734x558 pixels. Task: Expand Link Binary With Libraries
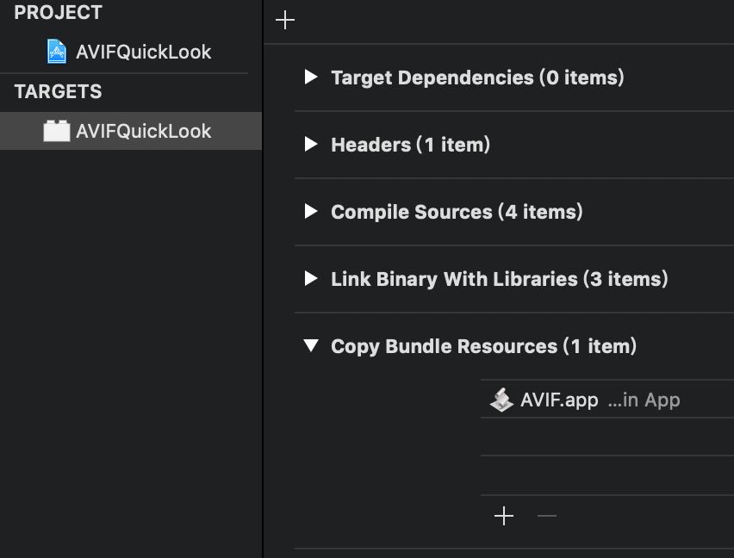click(311, 279)
